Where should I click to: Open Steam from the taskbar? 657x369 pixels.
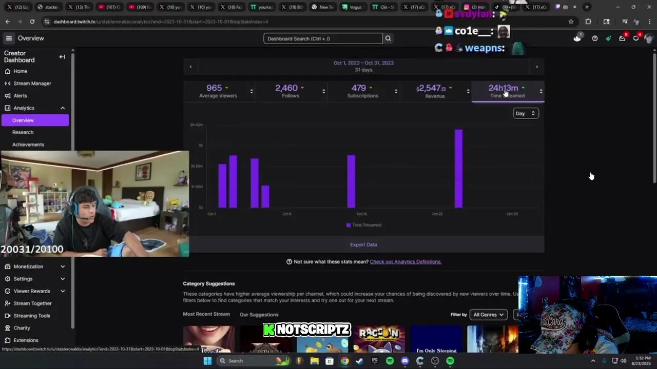(x=359, y=361)
